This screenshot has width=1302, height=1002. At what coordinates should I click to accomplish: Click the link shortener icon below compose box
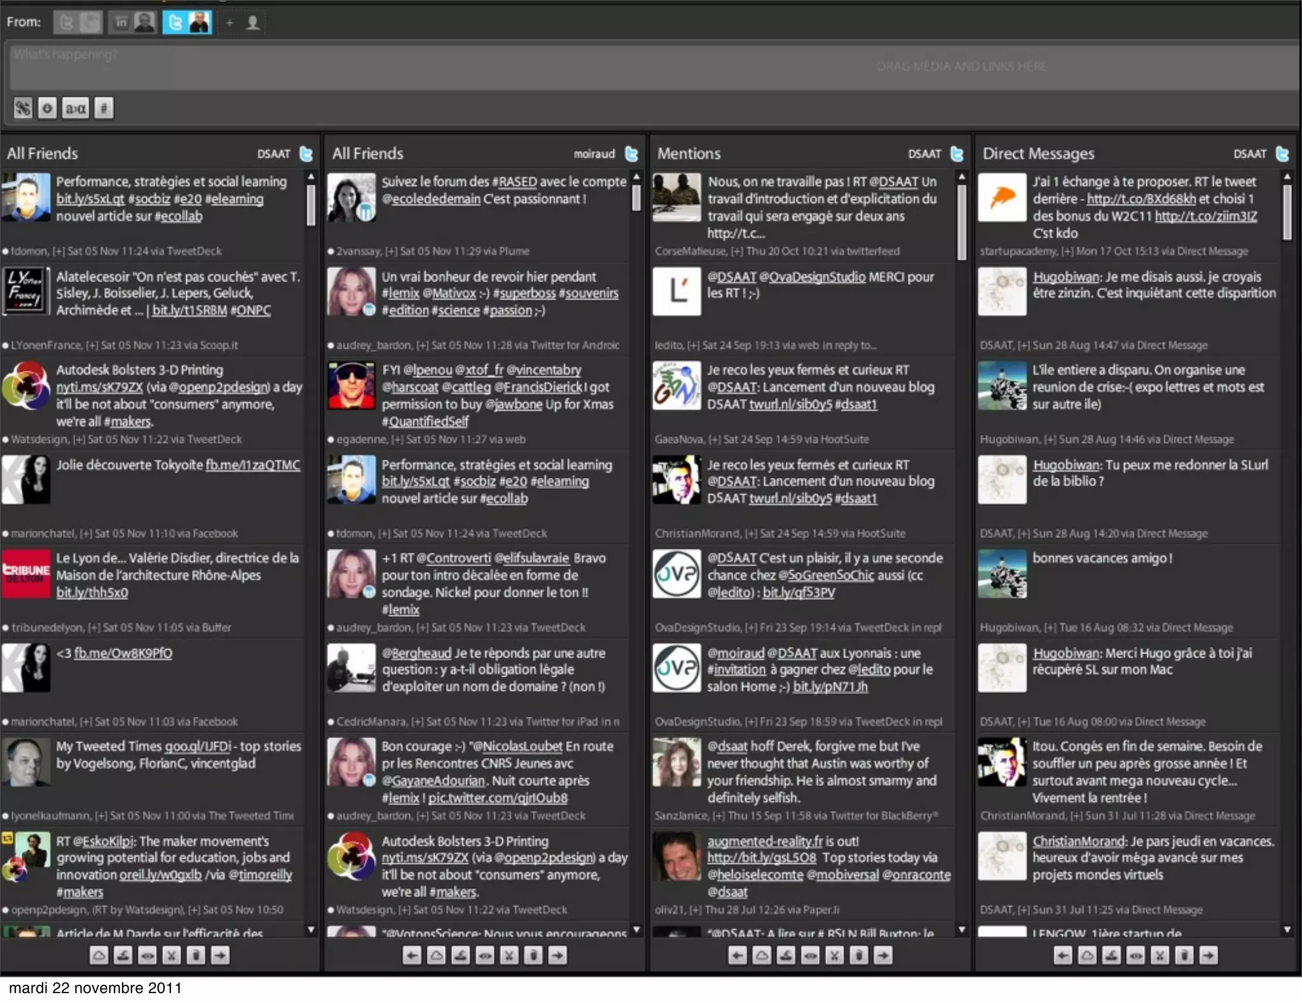coord(23,108)
